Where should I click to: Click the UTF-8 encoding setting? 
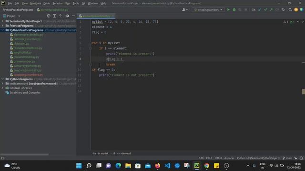pos(218,158)
